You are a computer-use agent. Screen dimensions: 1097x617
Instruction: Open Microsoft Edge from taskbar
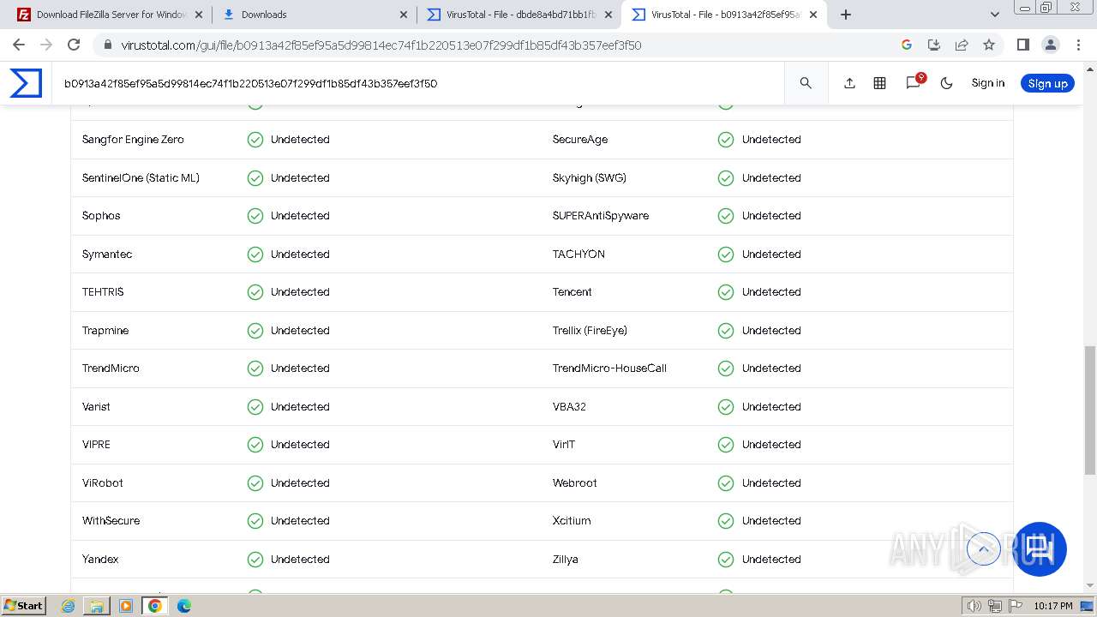(x=184, y=606)
